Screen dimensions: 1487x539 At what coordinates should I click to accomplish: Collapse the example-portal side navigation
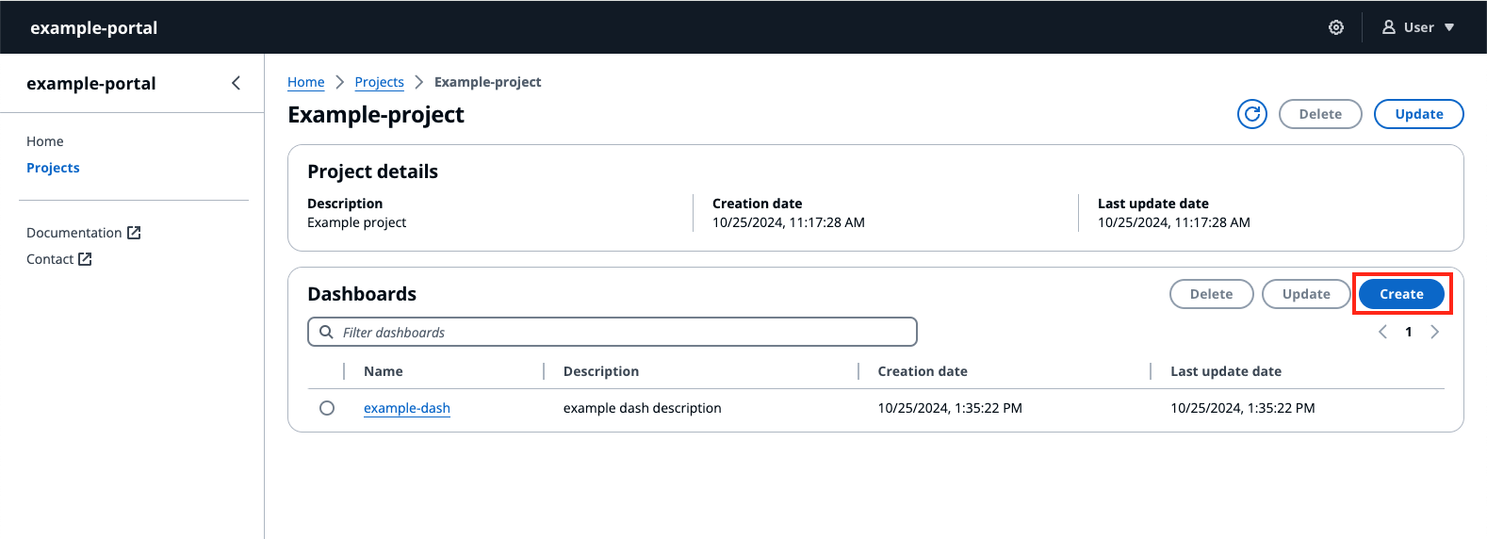pos(236,83)
